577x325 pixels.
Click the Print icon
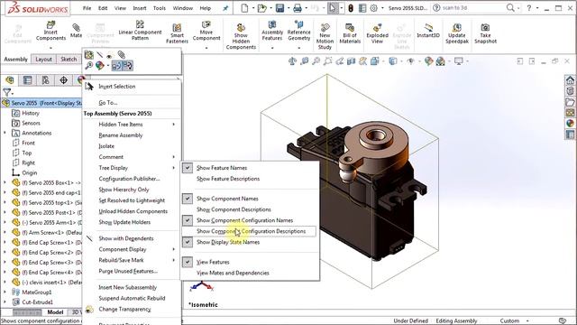298,8
